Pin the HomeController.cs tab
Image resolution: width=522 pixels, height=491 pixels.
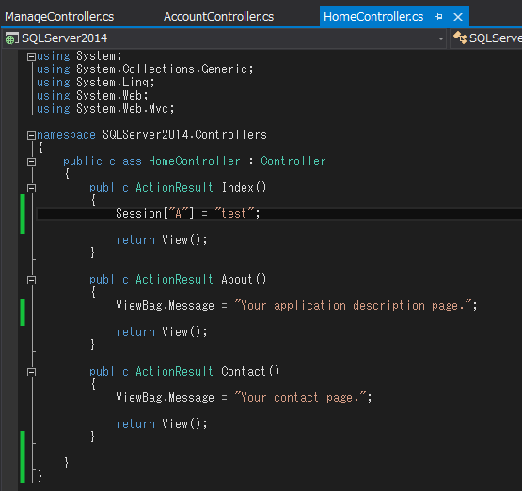[438, 17]
